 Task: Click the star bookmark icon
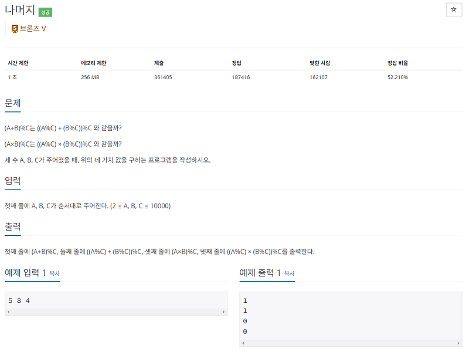tap(453, 9)
